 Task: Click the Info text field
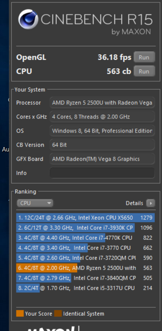(x=102, y=173)
